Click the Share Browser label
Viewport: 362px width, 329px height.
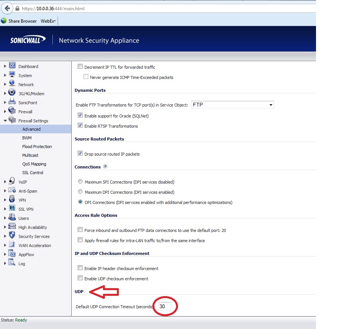point(23,21)
